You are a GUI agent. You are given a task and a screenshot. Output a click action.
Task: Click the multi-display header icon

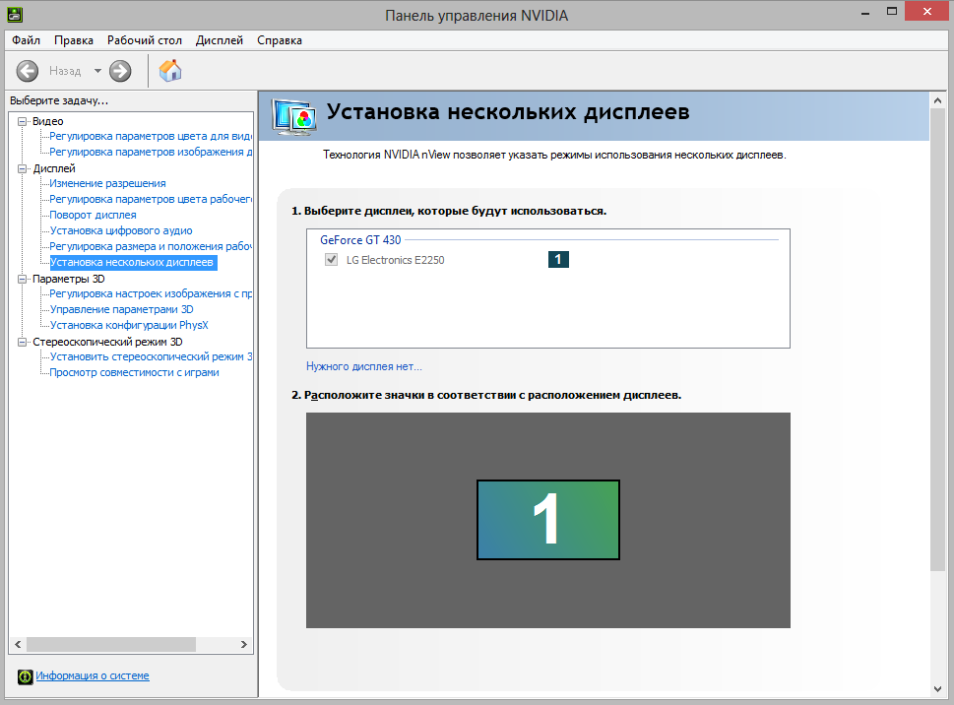(293, 116)
